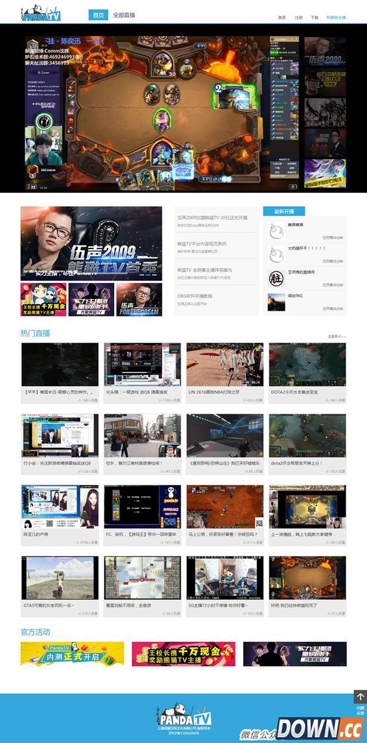Open GTA5可爱的女老司机一名 thumbnail

(x=60, y=578)
